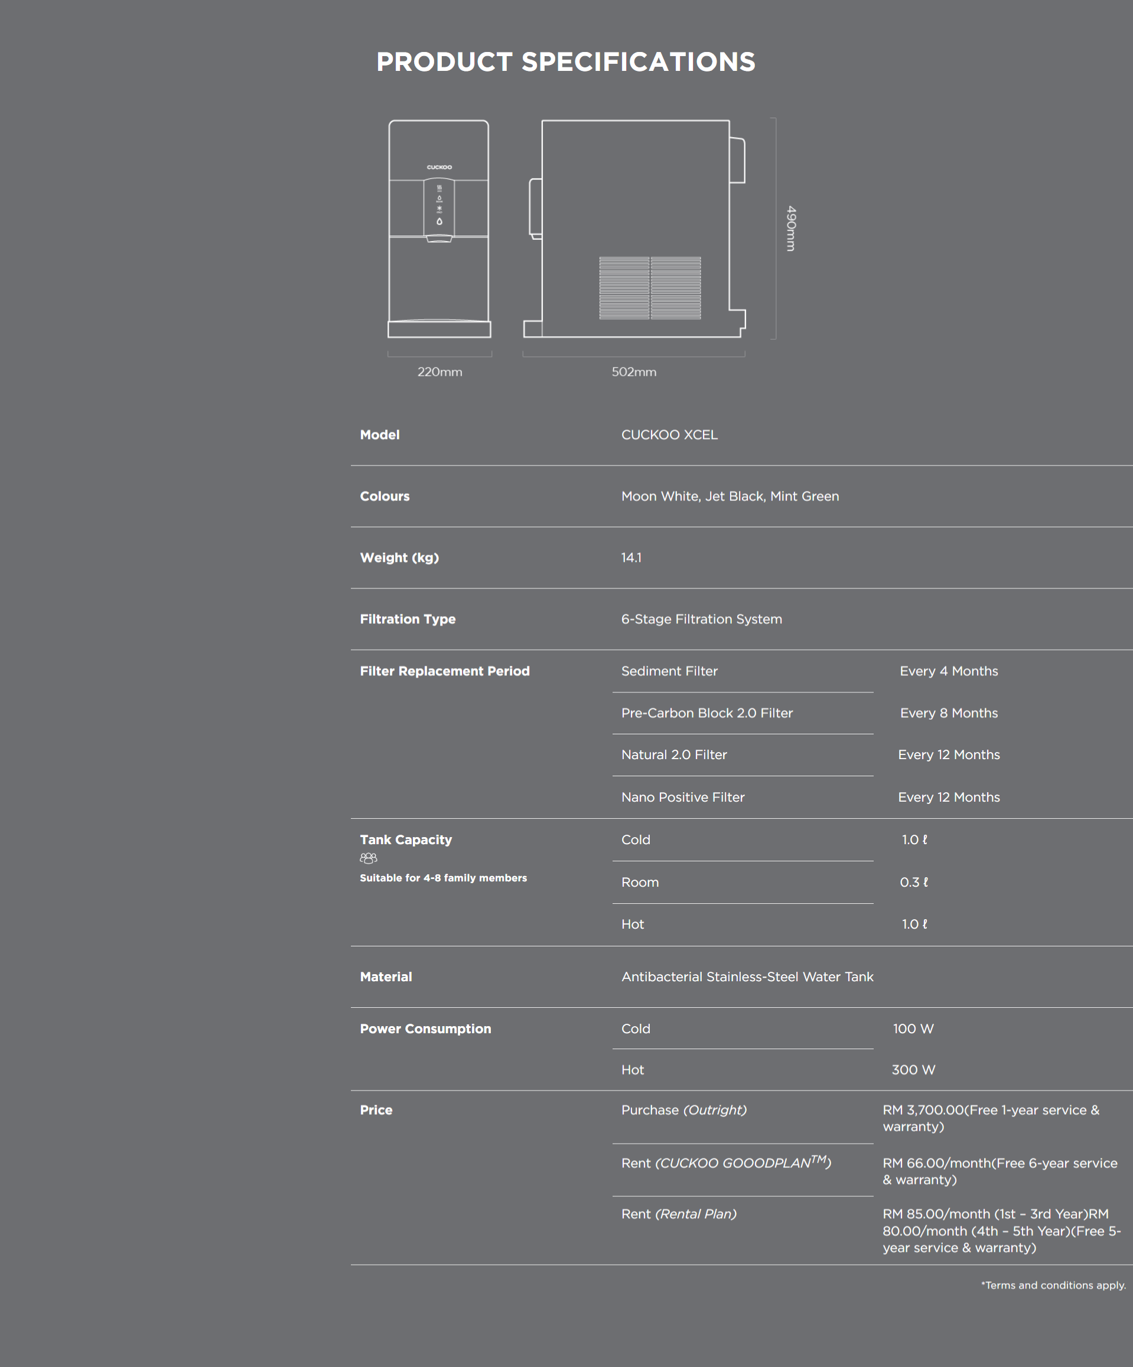Click the Nano Positive Filter cell
Image resolution: width=1133 pixels, height=1367 pixels.
click(683, 798)
